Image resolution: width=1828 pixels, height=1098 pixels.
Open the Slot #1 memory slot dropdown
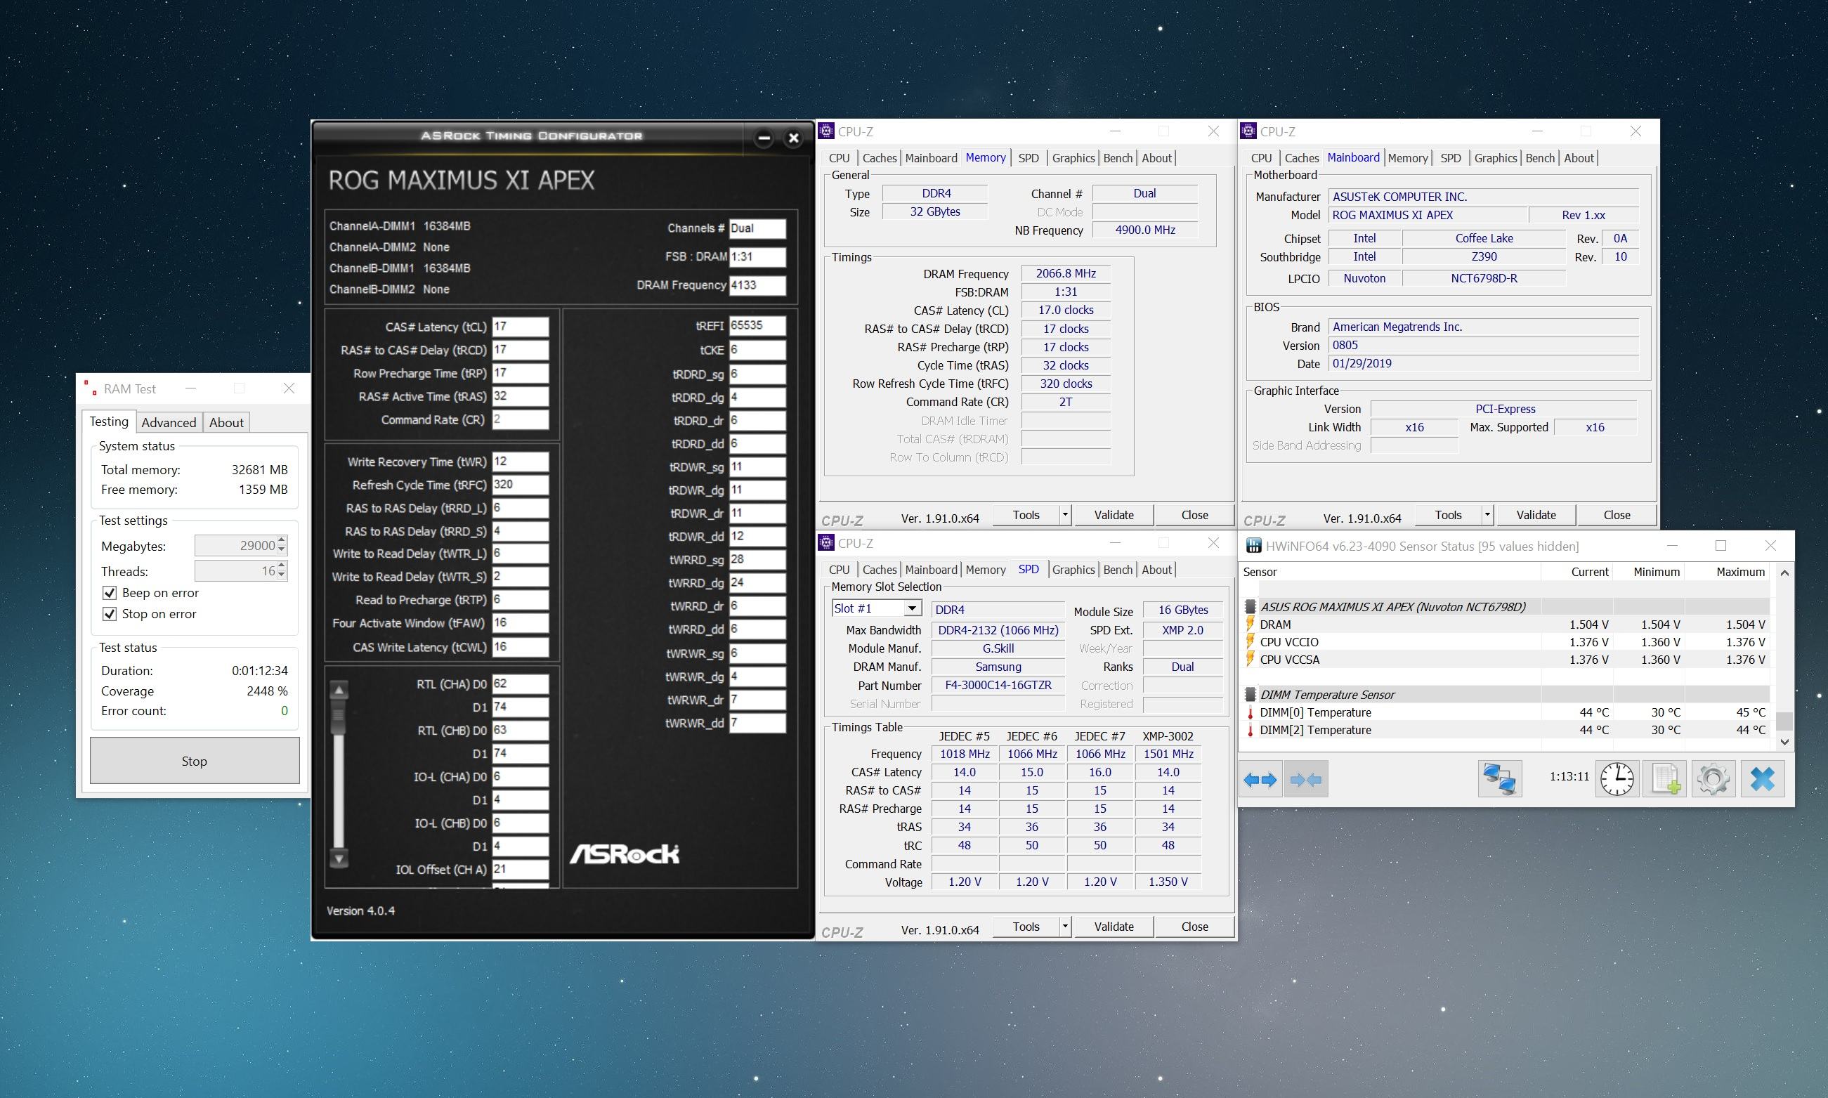[913, 608]
